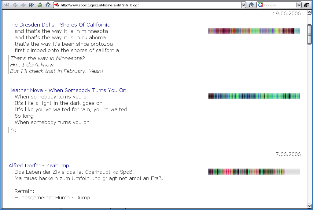The width and height of the screenshot is (313, 210).
Task: Click the eye icon at toolbar's far end
Action: (x=307, y=5)
